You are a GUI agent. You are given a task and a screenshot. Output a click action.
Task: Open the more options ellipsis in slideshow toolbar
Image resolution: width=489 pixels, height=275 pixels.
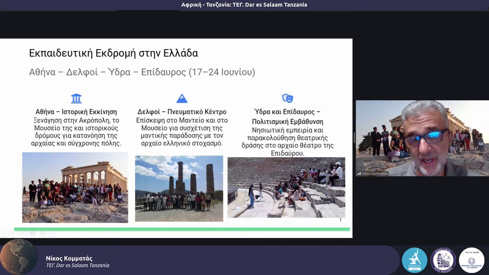[x=53, y=233]
